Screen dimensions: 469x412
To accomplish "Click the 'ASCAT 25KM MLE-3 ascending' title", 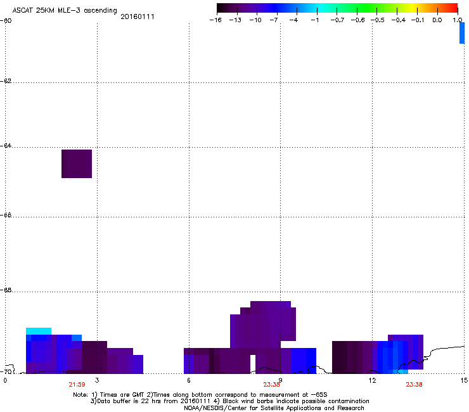I will pyautogui.click(x=65, y=10).
